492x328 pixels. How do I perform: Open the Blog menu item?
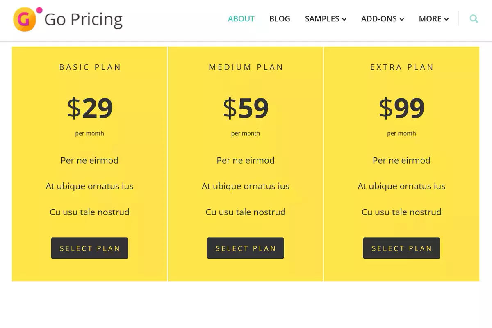click(x=280, y=19)
